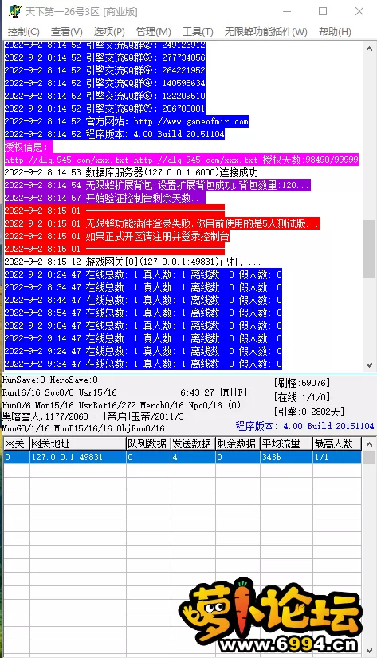Click the 队列数据 column header
377x658 pixels.
[148, 443]
